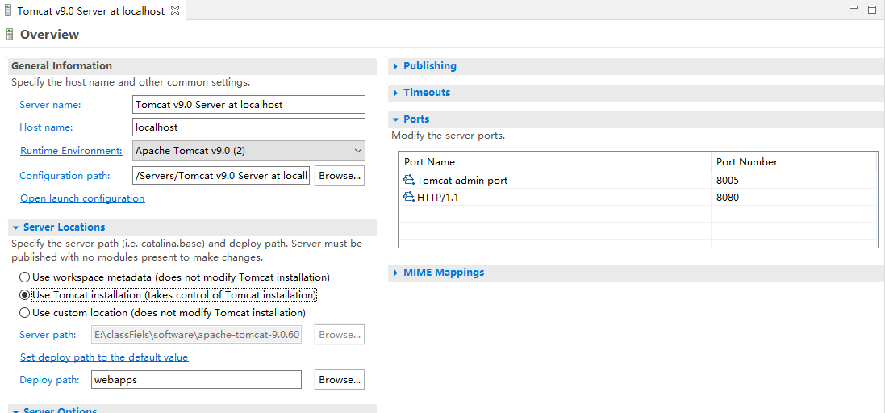Viewport: 885px width, 413px height.
Task: Edit the Server name field
Action: tap(249, 104)
